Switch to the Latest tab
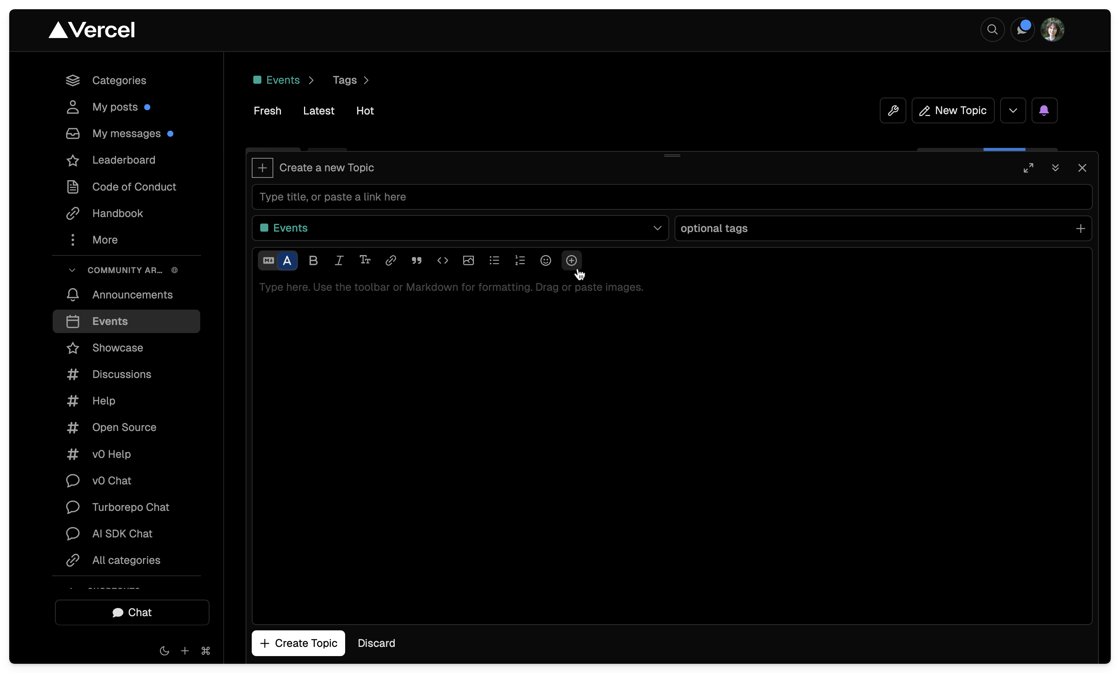This screenshot has height=673, width=1120. (x=319, y=111)
